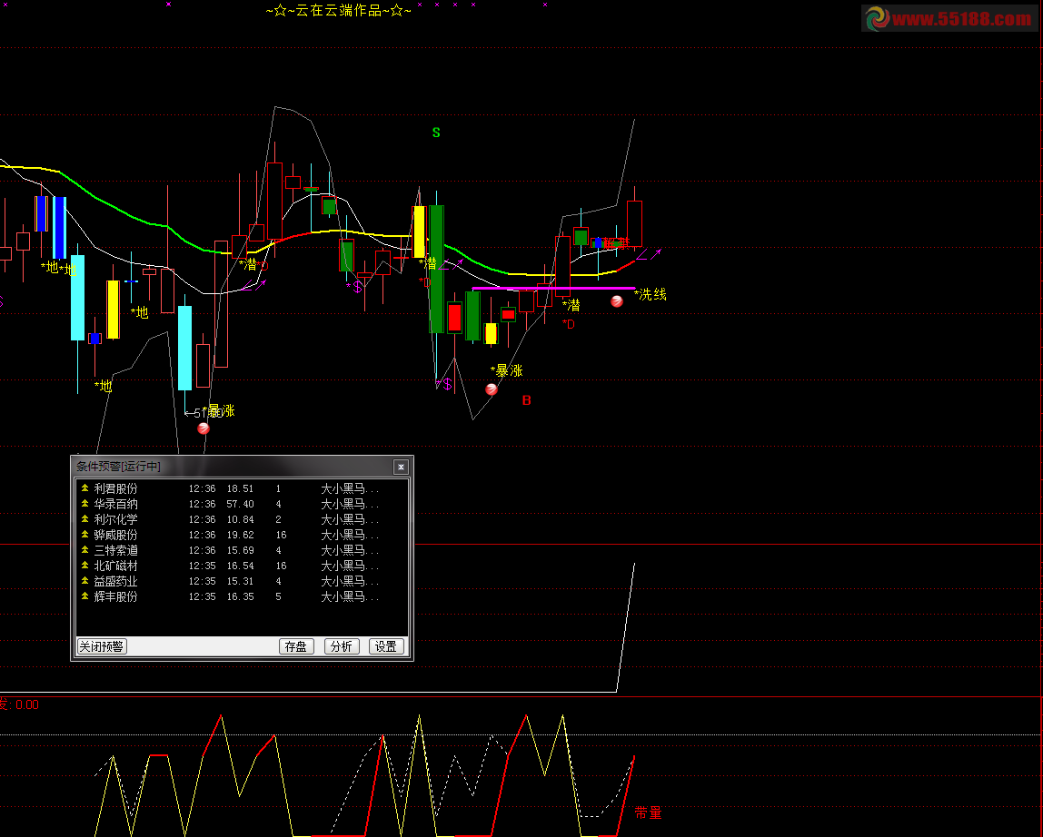Screen dimensions: 1043x837
Task: Close the 条件预警 alert dialog
Action: tap(401, 467)
